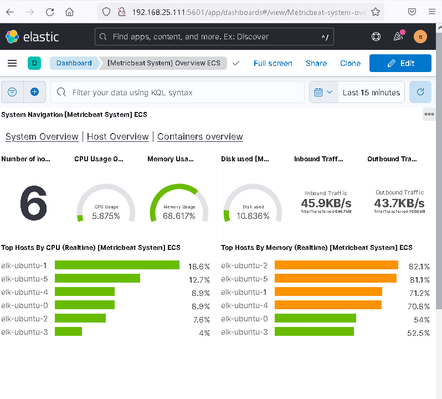Image resolution: width=442 pixels, height=399 pixels.
Task: Click the 82.1% memory value
Action: (x=419, y=267)
